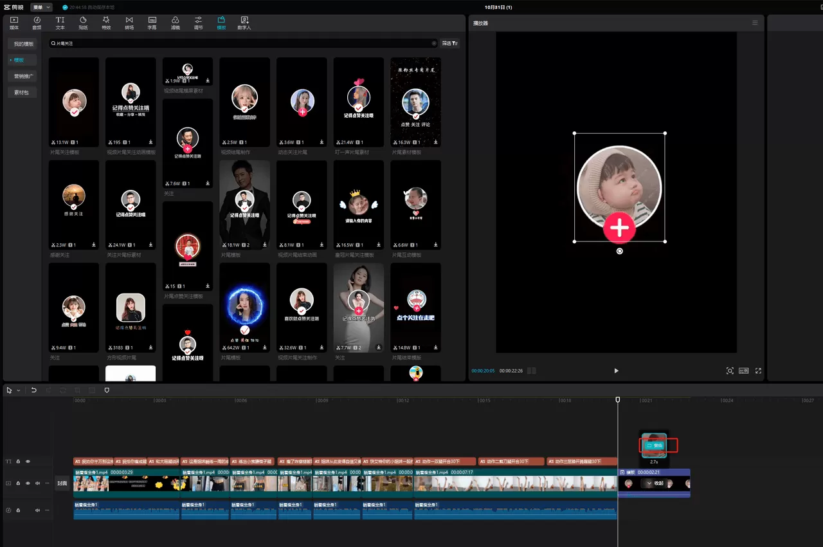
Task: Play the video in the player
Action: click(616, 371)
